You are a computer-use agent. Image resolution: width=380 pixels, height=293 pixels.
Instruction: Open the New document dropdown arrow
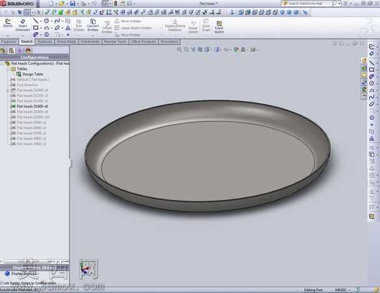[56, 4]
